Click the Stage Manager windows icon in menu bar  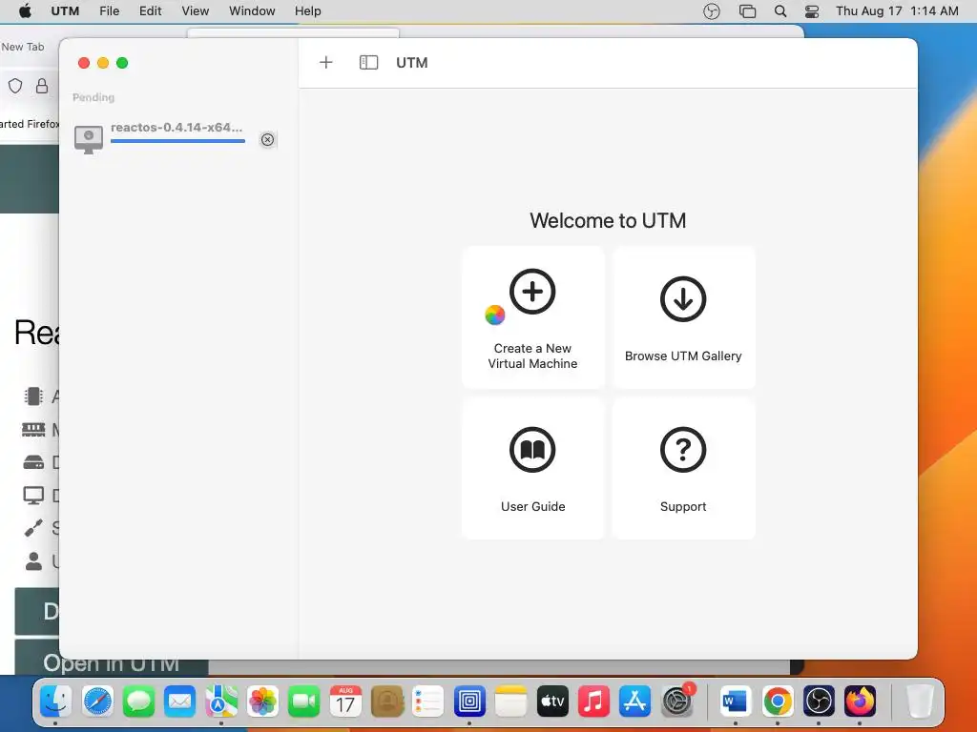(747, 11)
